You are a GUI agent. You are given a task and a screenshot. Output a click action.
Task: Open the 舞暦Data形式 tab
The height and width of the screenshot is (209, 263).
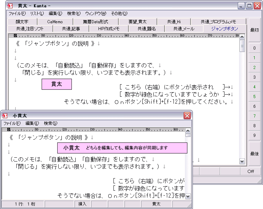95,21
